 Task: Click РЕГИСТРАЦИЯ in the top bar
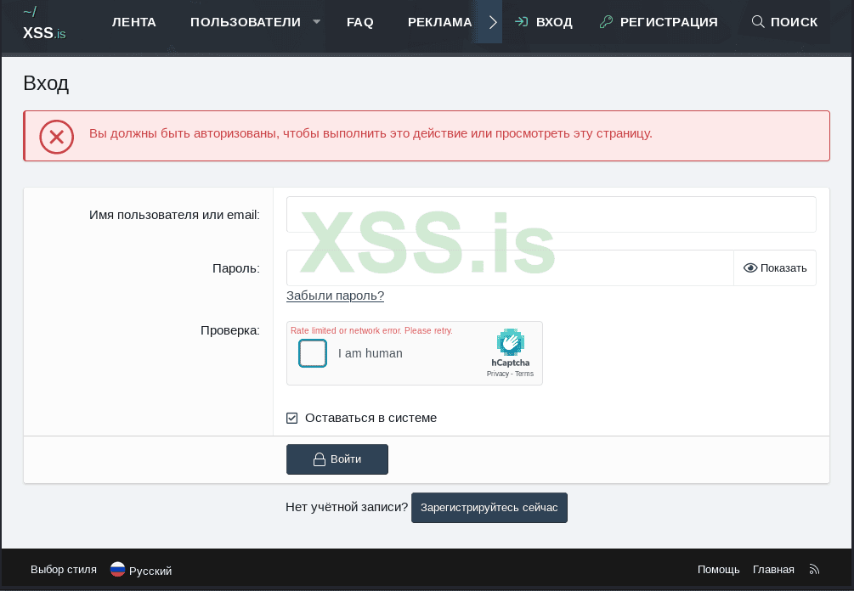(659, 22)
